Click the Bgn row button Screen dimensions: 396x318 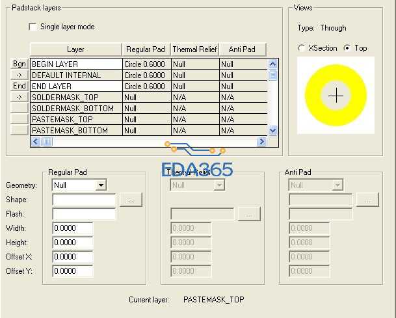(x=20, y=64)
